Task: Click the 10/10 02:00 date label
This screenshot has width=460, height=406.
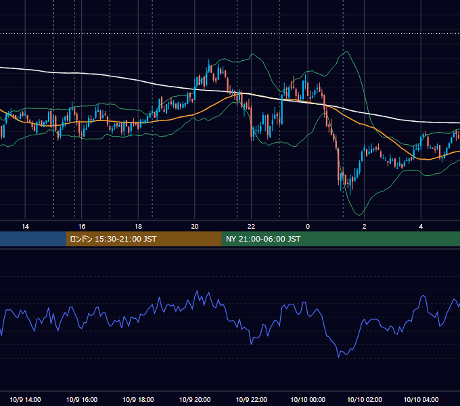Action: [365, 399]
